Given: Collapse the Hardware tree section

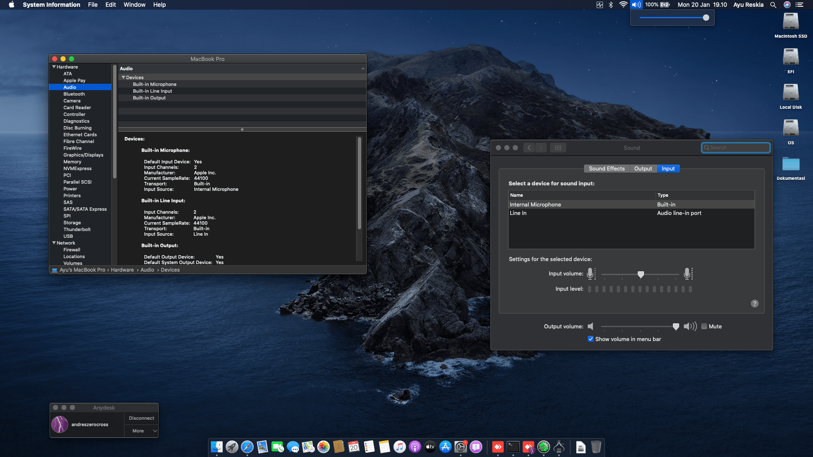Looking at the screenshot, I should pyautogui.click(x=54, y=67).
